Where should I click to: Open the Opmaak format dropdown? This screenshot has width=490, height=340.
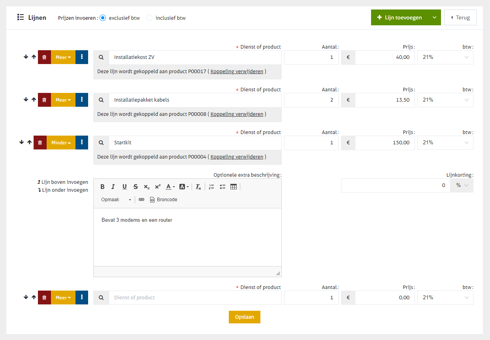click(x=116, y=200)
